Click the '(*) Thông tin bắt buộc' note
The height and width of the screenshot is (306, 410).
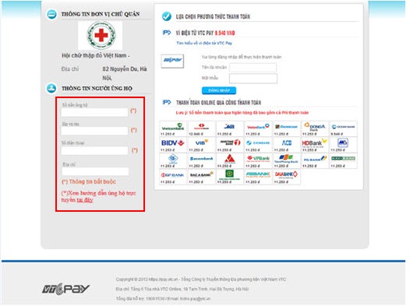pos(89,181)
